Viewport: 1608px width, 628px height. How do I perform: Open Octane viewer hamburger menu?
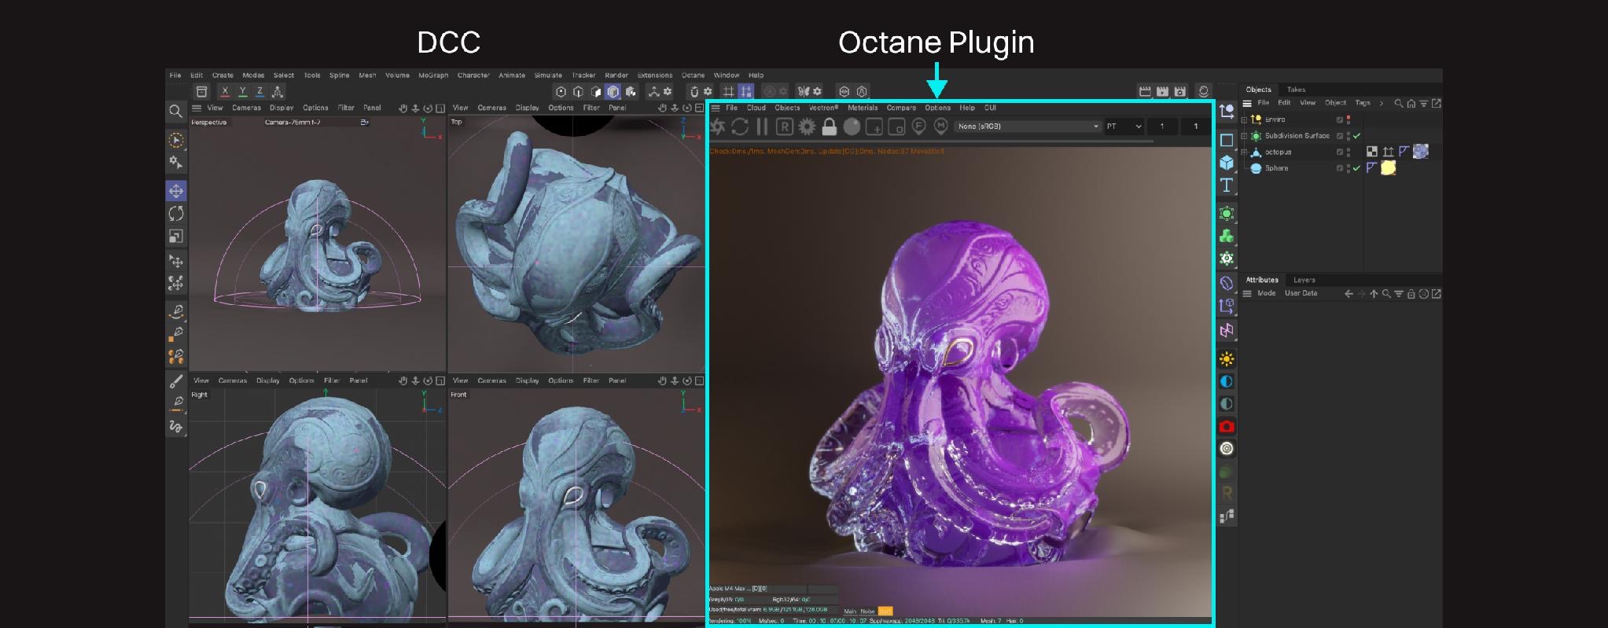[x=716, y=108]
